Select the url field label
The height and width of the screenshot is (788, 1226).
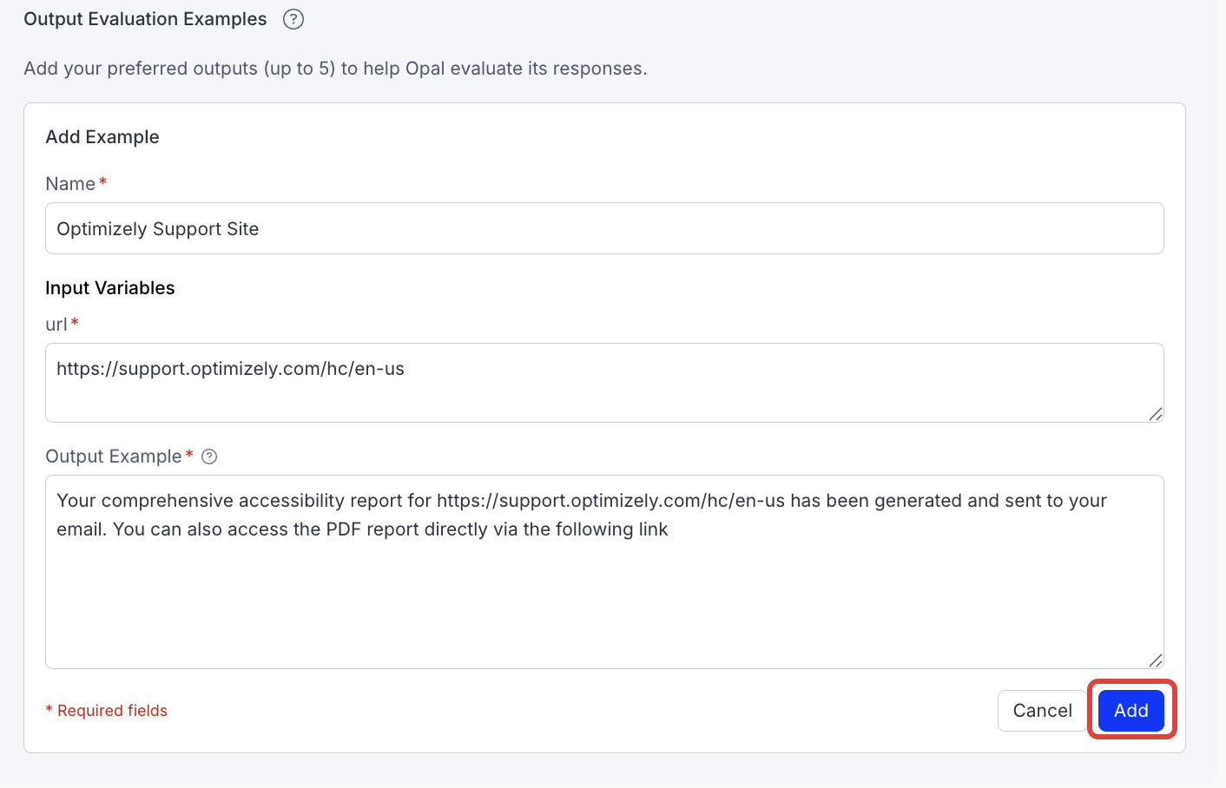[x=56, y=325]
